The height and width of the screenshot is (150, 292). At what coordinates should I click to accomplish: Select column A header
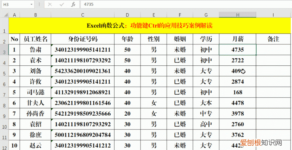[x=14, y=15]
